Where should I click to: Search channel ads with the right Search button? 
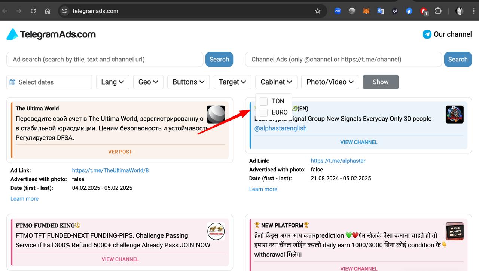[458, 59]
